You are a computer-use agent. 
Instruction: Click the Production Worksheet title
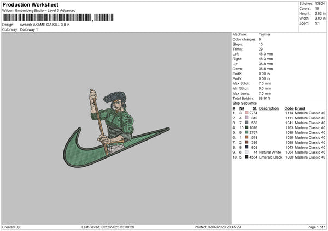pyautogui.click(x=30, y=4)
